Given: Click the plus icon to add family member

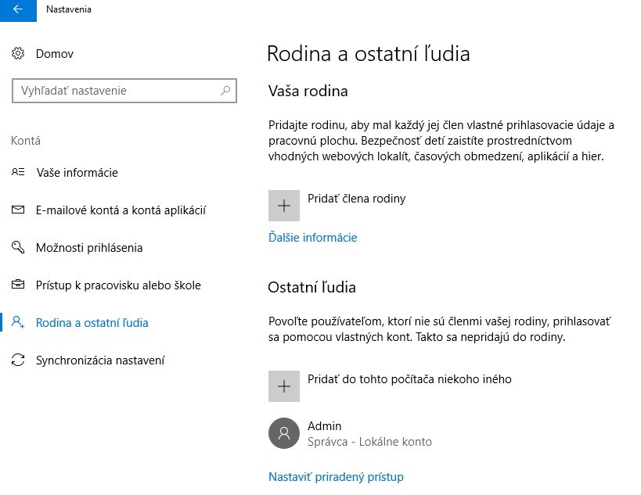Looking at the screenshot, I should coord(284,206).
